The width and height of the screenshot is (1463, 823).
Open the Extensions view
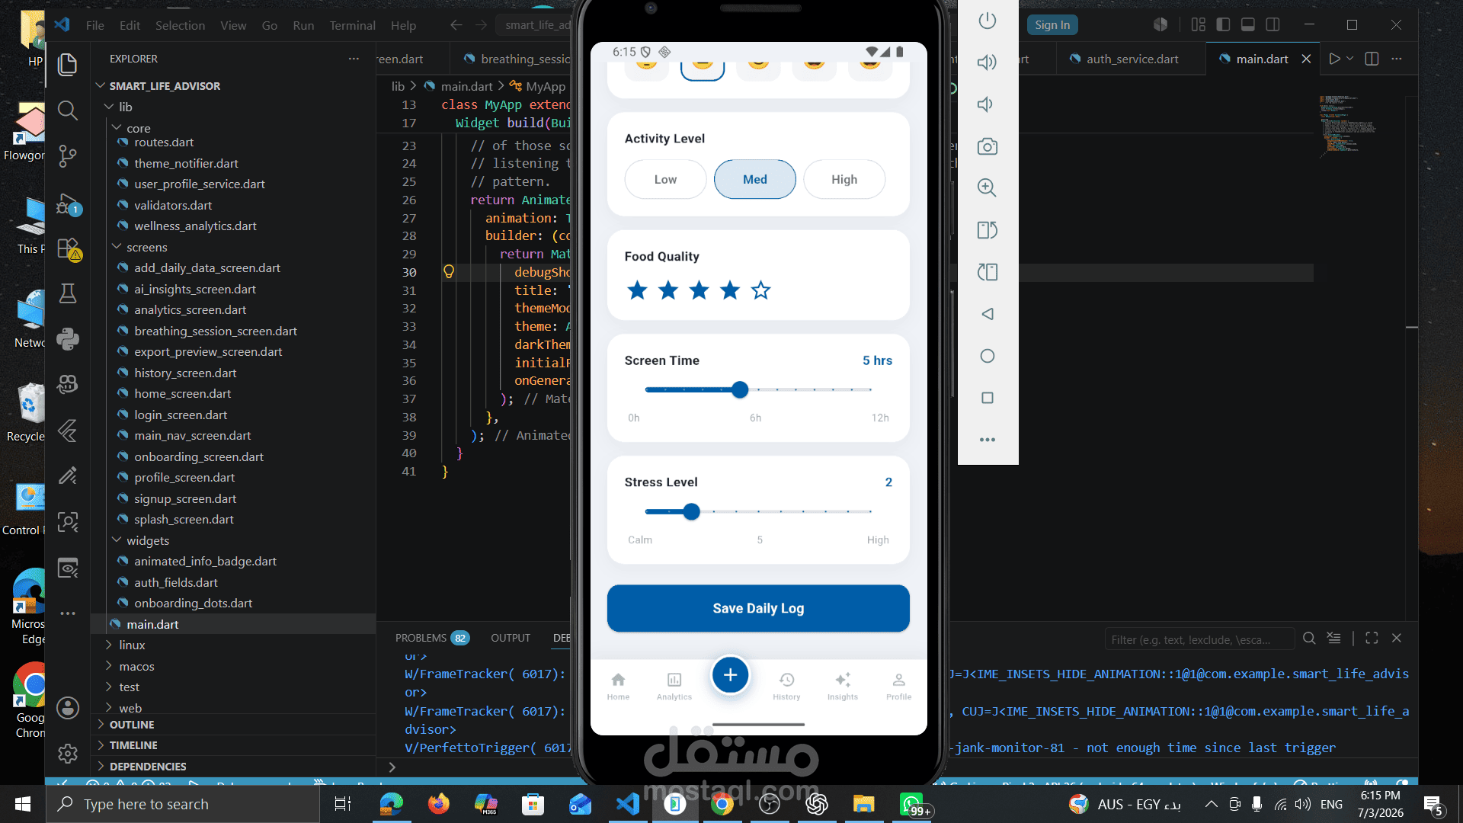click(68, 249)
